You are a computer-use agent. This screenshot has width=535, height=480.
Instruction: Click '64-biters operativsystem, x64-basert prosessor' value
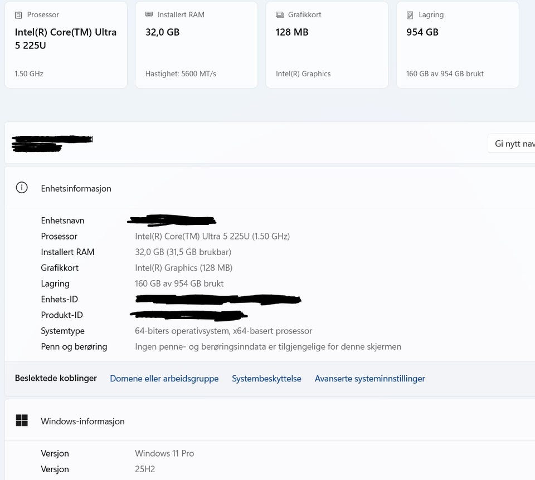click(x=223, y=331)
